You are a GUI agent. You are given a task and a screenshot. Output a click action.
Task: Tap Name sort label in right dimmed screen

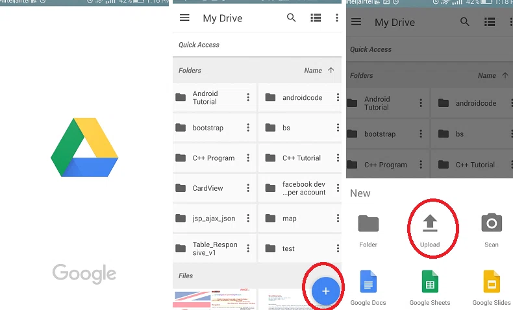487,75
